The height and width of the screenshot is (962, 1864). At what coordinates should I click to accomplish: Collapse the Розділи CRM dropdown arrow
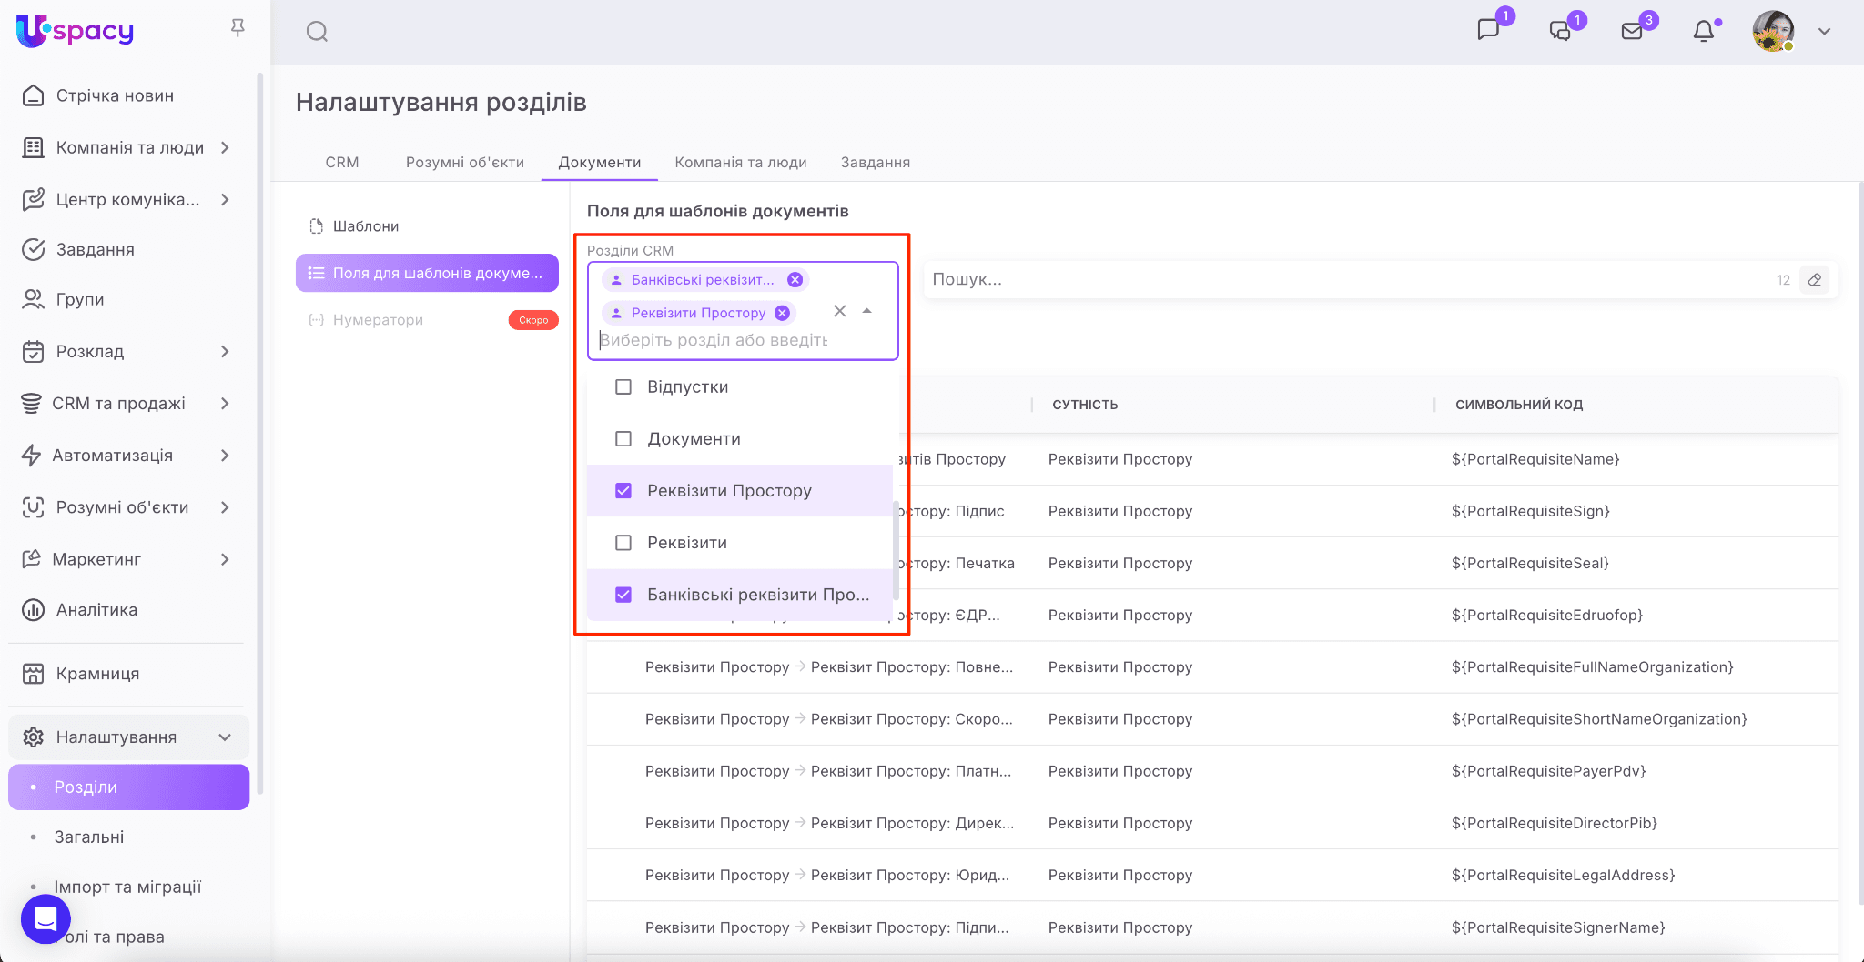(867, 311)
